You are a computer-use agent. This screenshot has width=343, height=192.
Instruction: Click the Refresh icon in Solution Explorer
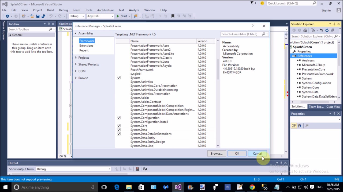click(327, 30)
